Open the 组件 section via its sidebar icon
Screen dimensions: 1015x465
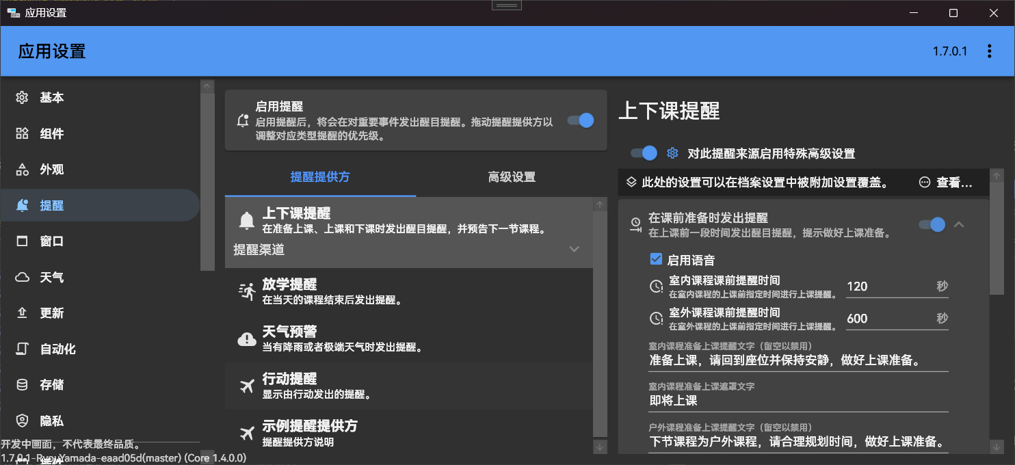tap(23, 133)
